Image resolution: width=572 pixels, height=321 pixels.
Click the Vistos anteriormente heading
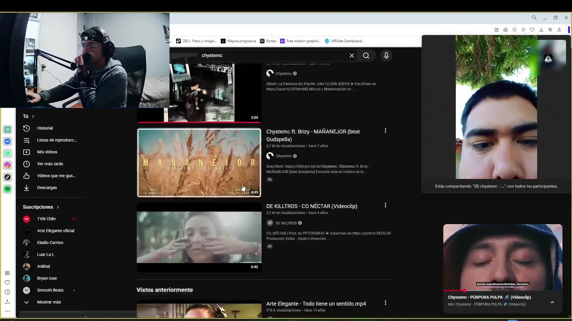(x=165, y=290)
